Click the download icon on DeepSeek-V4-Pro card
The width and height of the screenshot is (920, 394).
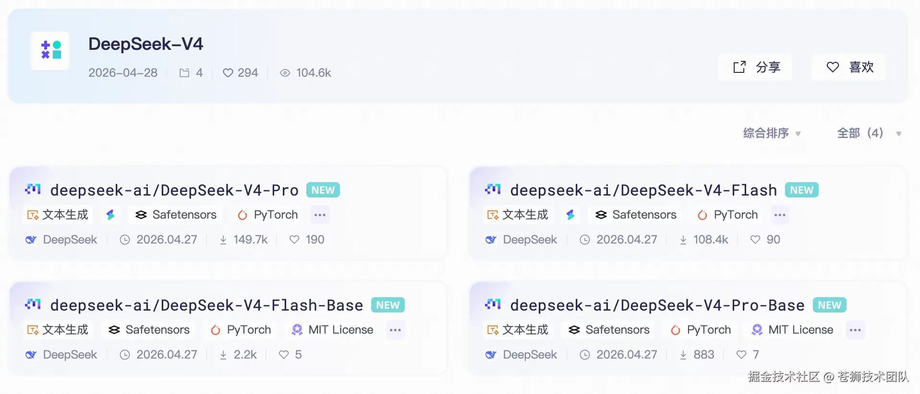223,240
